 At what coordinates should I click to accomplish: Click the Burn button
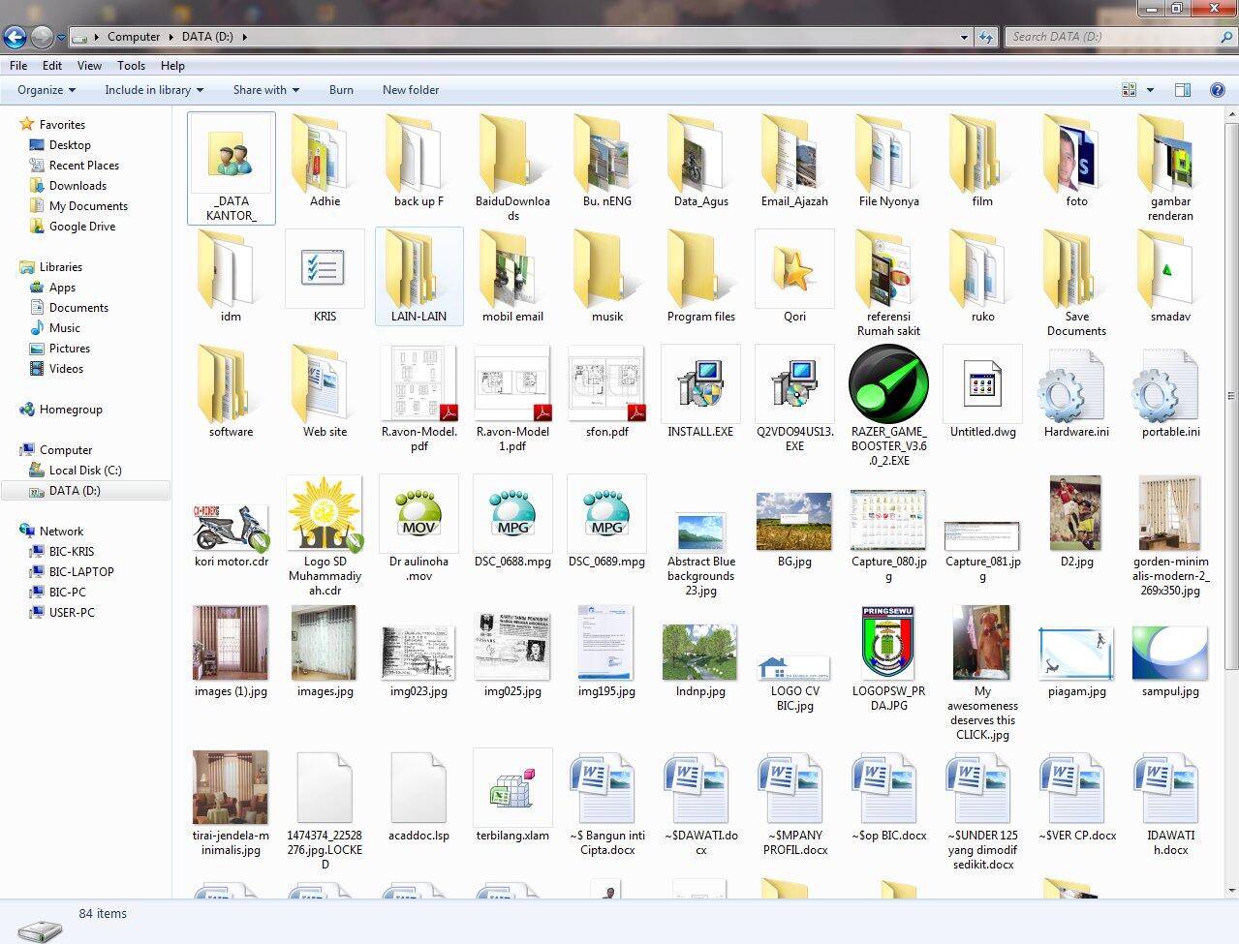[341, 89]
